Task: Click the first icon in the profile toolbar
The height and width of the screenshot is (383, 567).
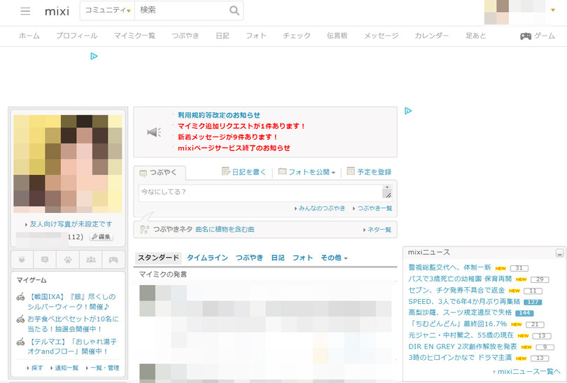Action: pyautogui.click(x=22, y=259)
